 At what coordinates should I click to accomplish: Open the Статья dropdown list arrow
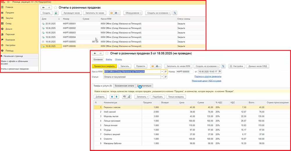(x=162, y=77)
